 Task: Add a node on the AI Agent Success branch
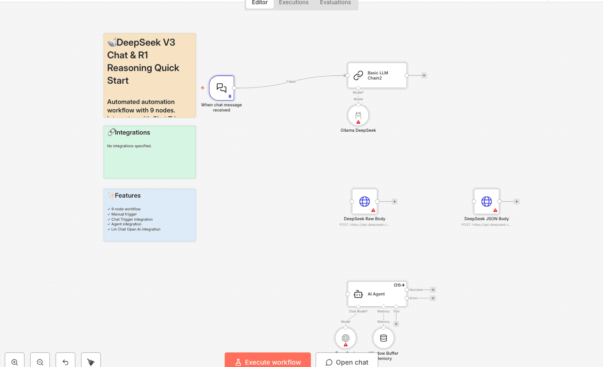pos(433,289)
